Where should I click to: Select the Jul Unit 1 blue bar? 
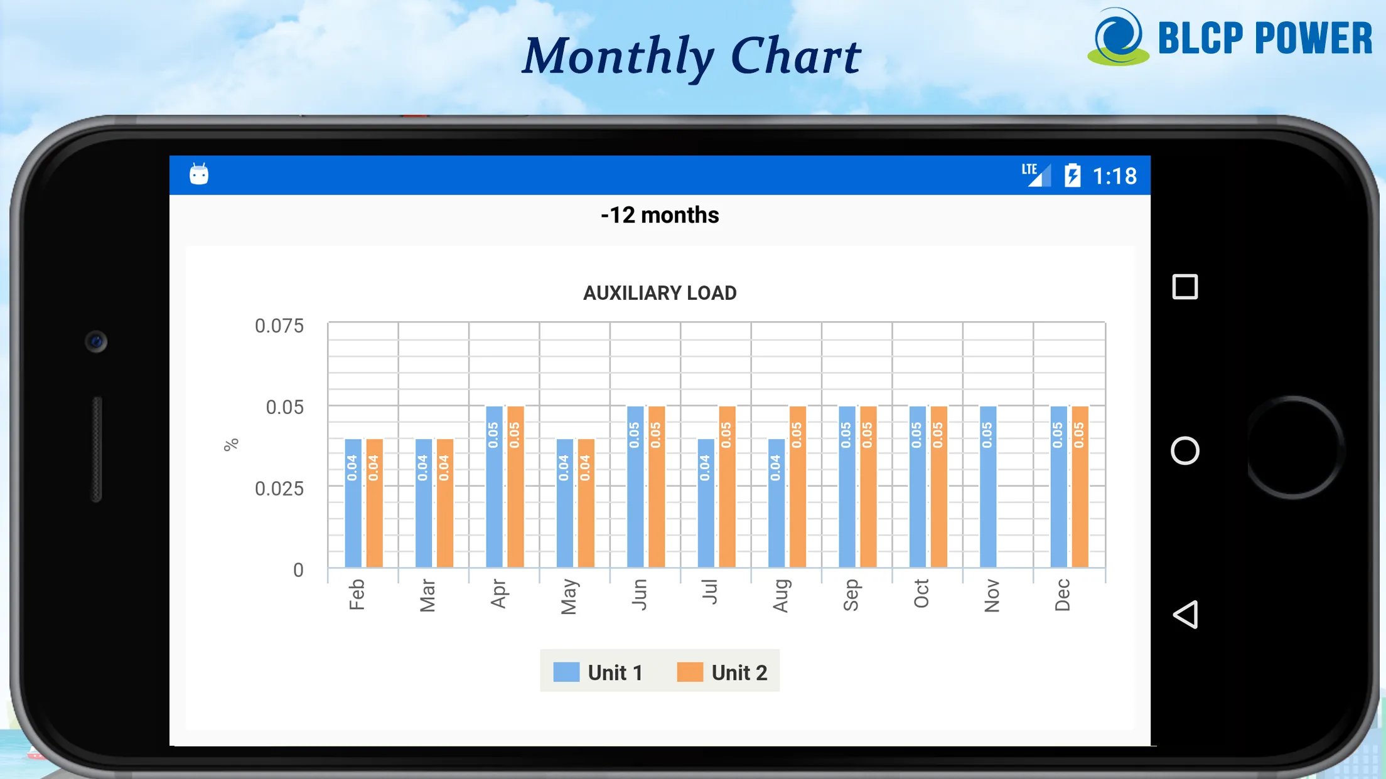click(x=706, y=503)
